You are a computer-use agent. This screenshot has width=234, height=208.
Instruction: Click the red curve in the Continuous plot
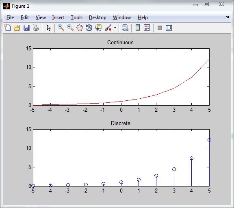174,88
